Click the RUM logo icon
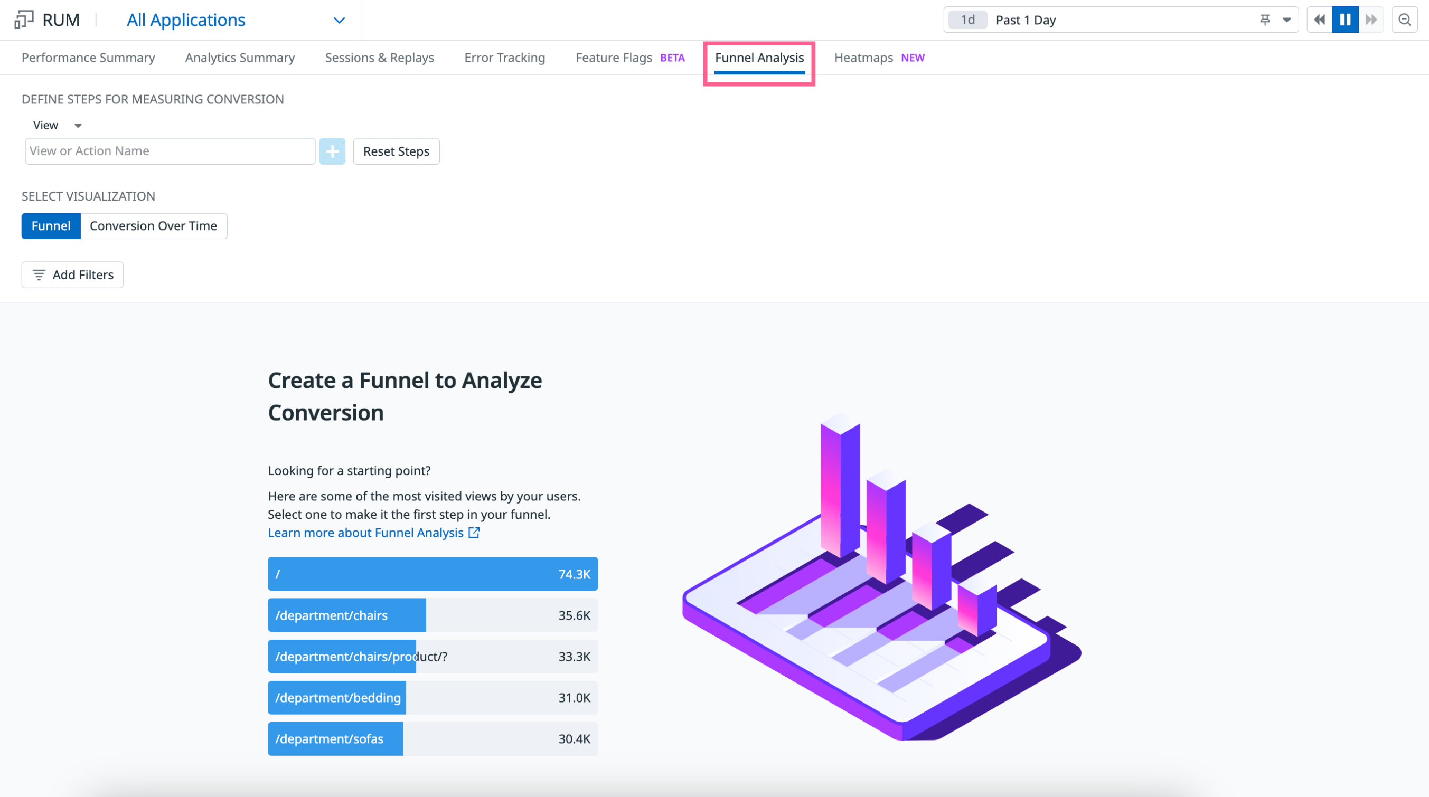1429x797 pixels. [x=23, y=20]
